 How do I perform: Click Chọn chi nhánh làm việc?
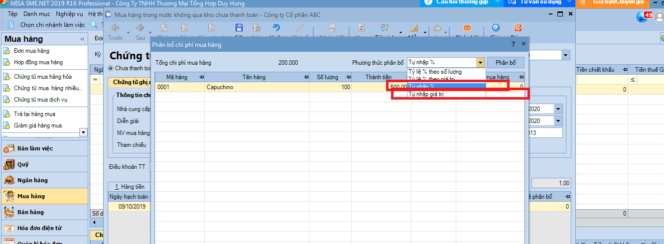52,24
